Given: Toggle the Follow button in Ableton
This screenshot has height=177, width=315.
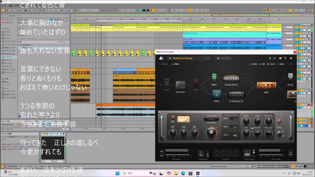Looking at the screenshot, I should click(x=19, y=10).
